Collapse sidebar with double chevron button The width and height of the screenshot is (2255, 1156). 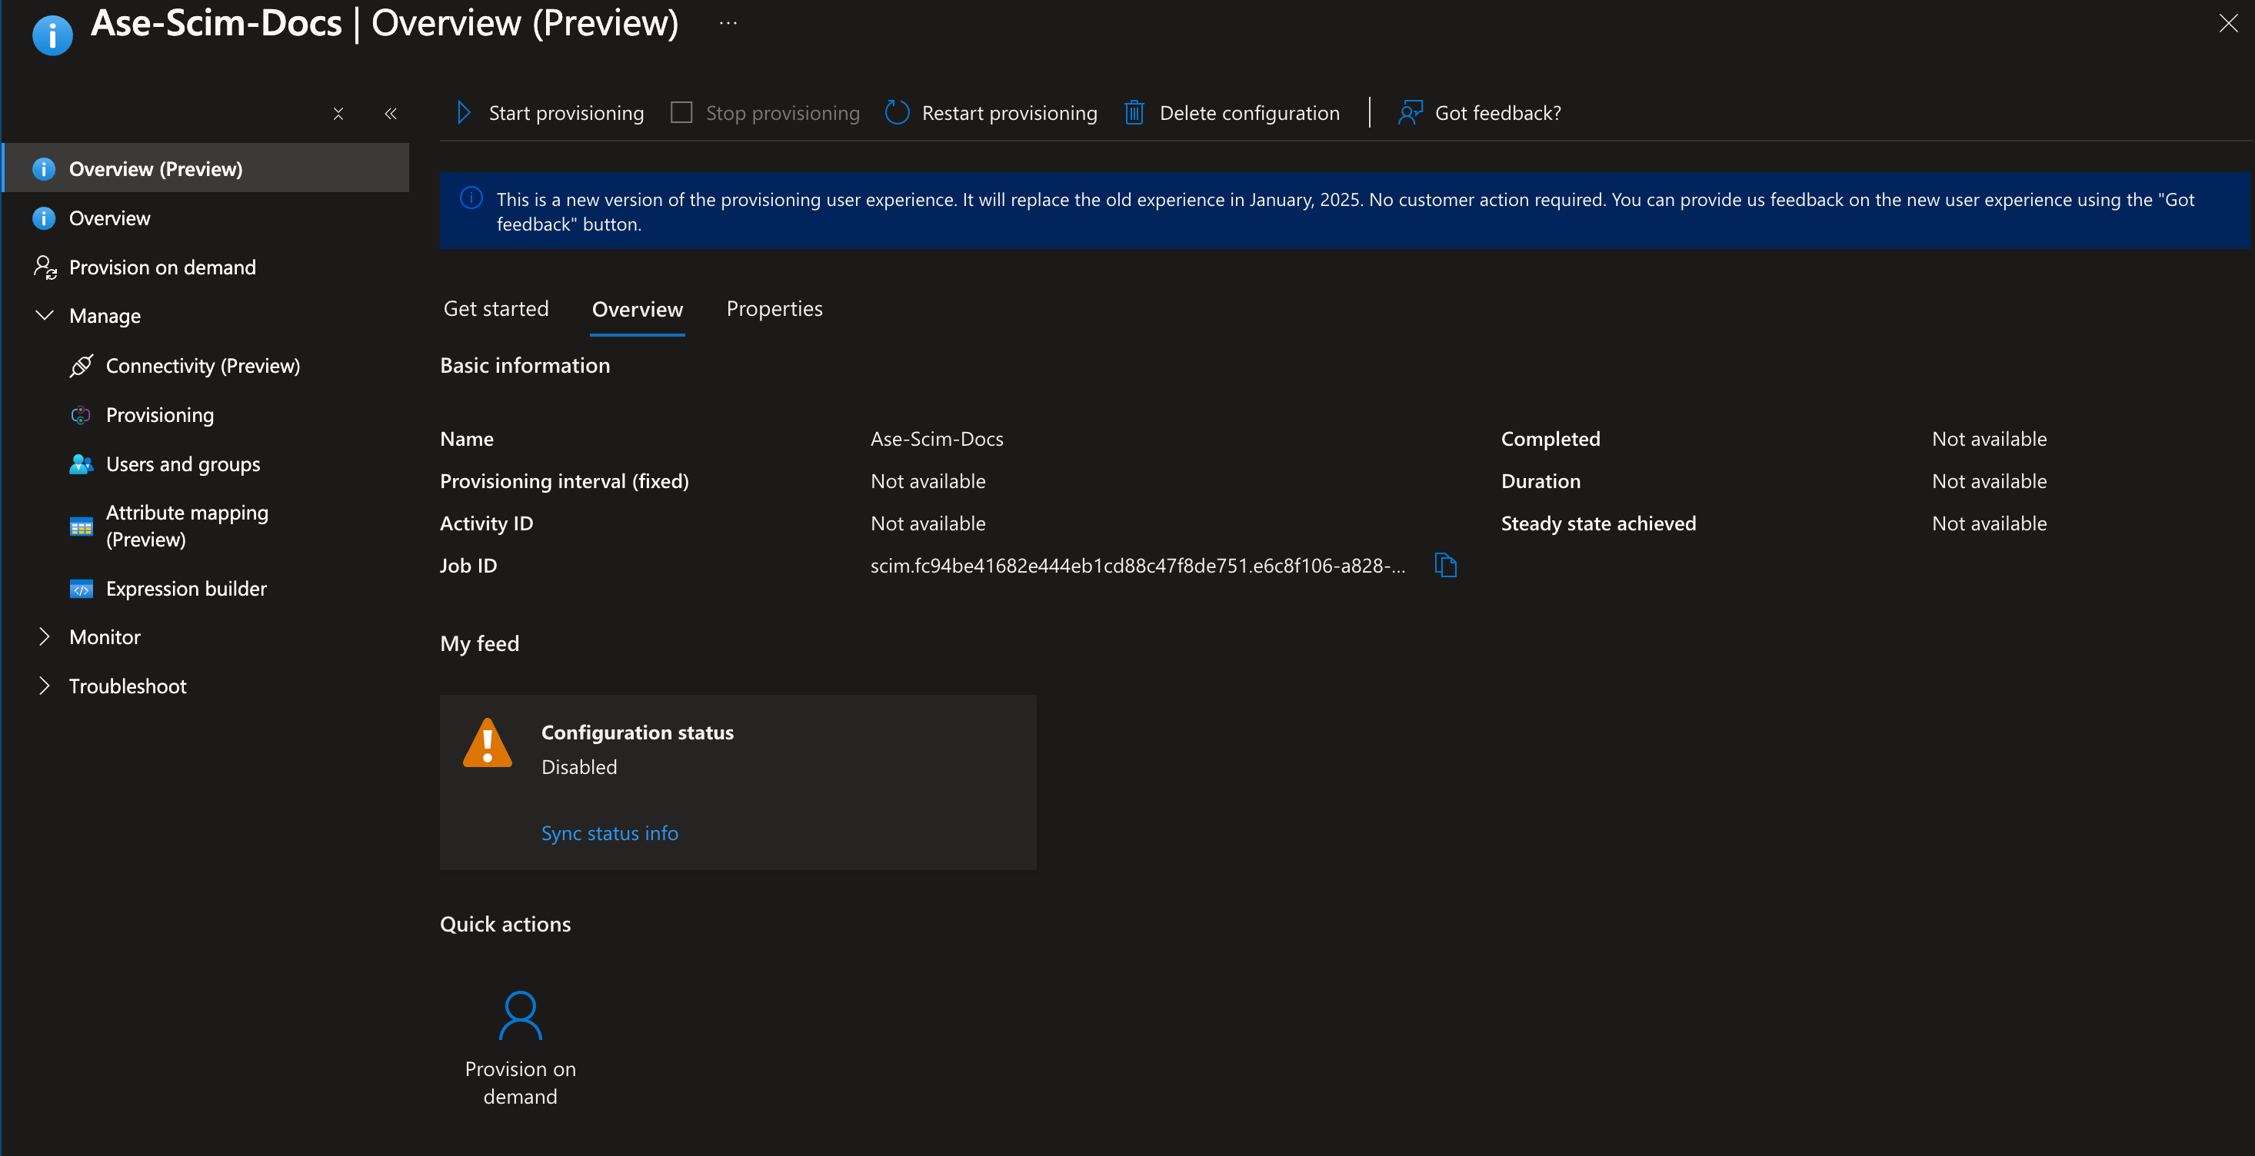(x=391, y=114)
